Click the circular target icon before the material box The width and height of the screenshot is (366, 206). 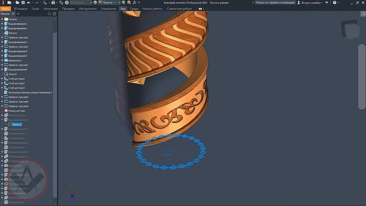tap(67, 2)
